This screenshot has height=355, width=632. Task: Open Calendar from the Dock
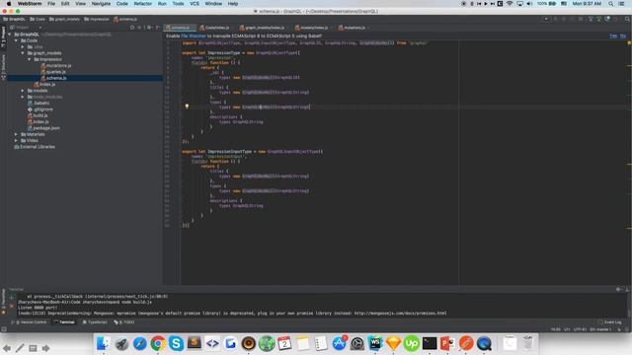point(284,343)
